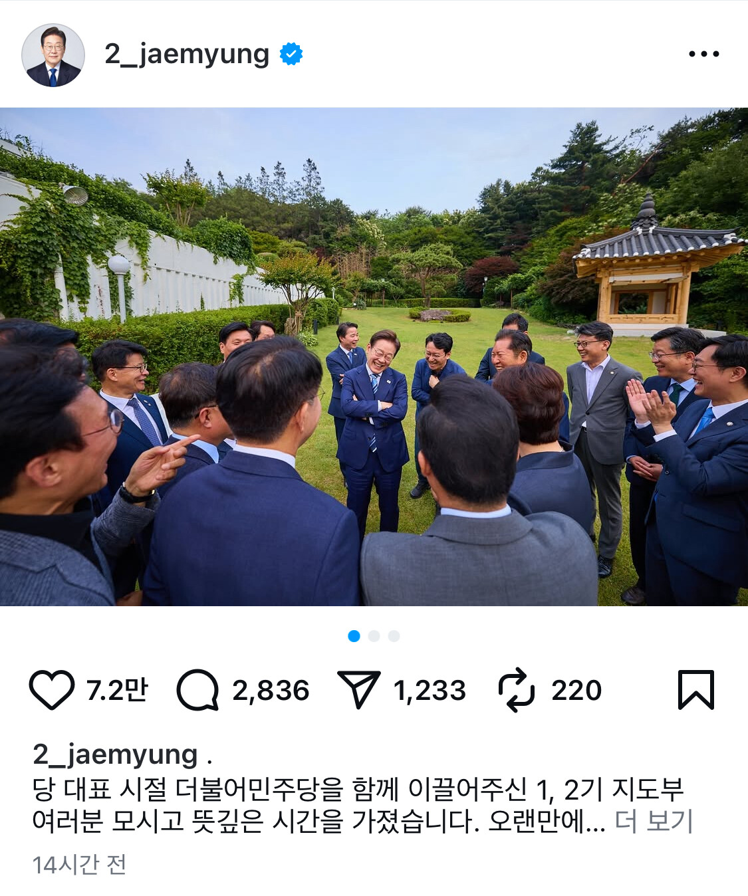Select the second carousel dot
This screenshot has height=896, width=748.
374,636
